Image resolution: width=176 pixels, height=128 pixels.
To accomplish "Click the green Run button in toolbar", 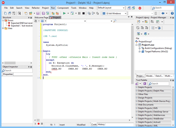I will 64,13.
